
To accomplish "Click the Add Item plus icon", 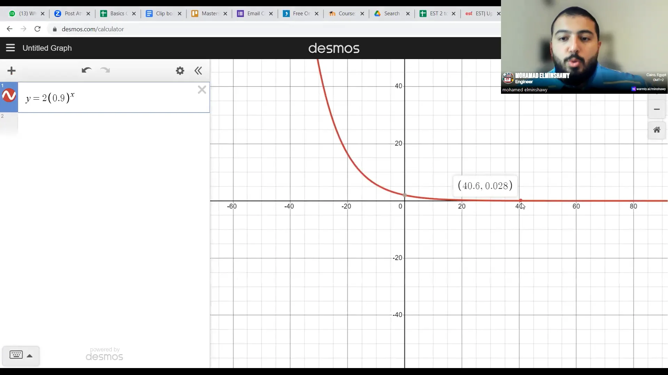I will (x=11, y=71).
